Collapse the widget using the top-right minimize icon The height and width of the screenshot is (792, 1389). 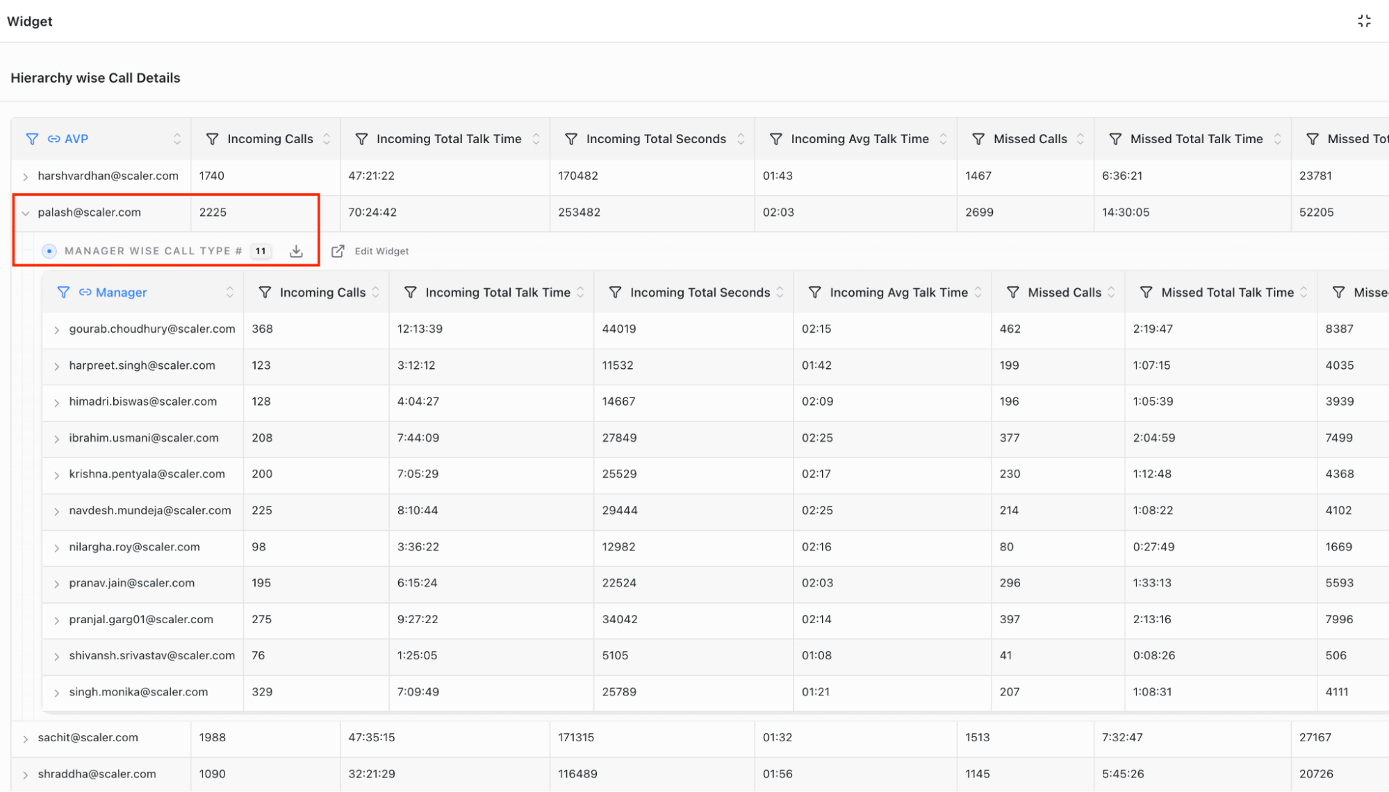(x=1364, y=21)
